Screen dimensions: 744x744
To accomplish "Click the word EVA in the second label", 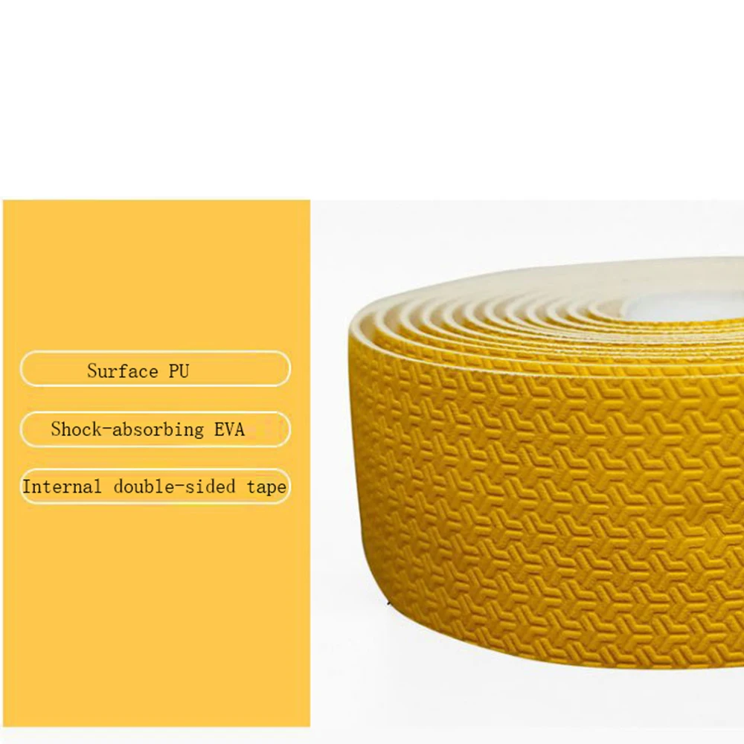I will 230,429.
